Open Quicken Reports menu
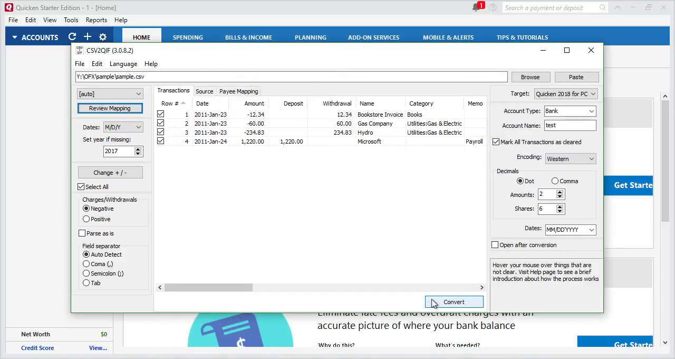 pyautogui.click(x=97, y=20)
